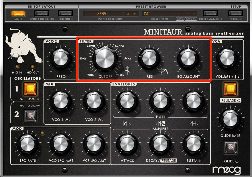This screenshot has height=177, width=252.
Task: Click the GLIDE RATE knob
Action: tap(230, 120)
